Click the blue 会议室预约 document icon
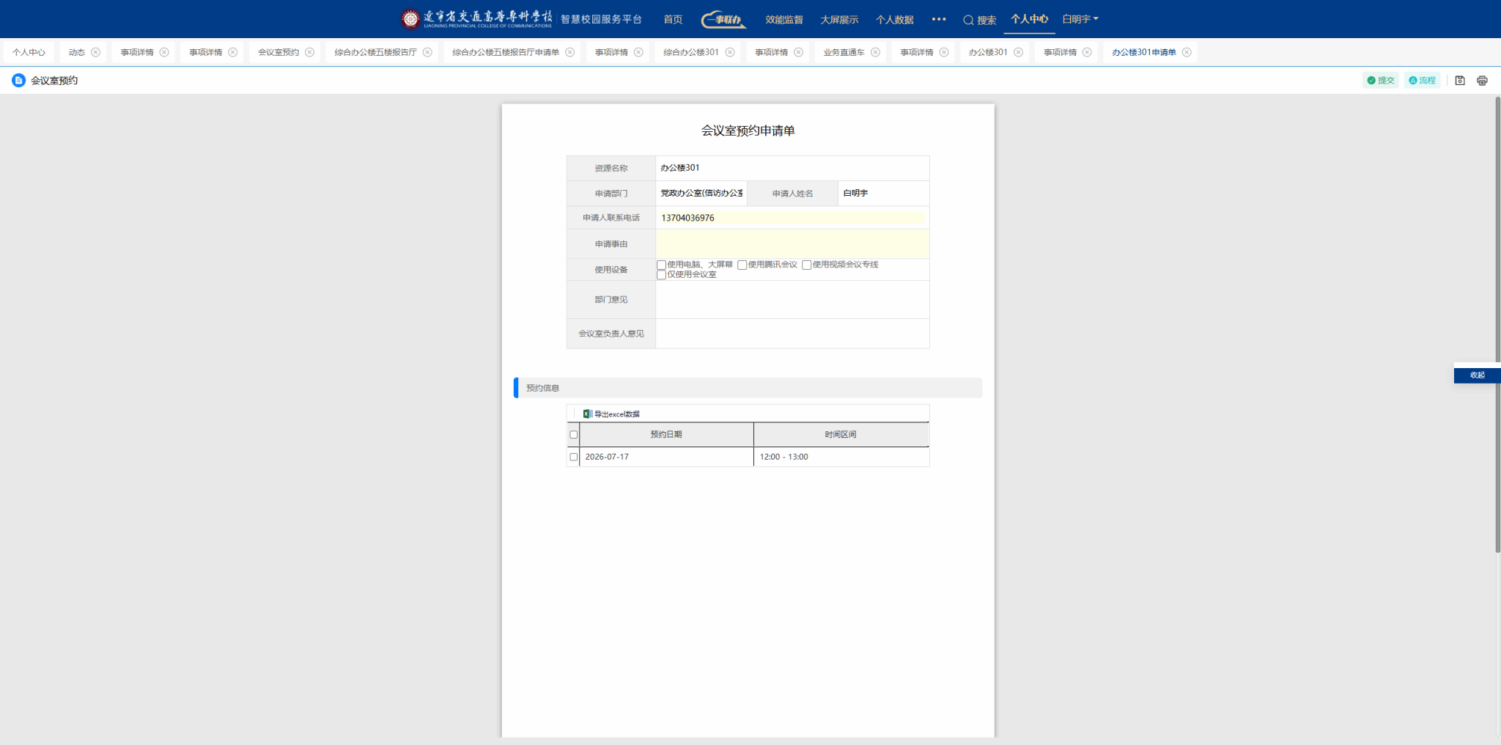 click(x=18, y=81)
